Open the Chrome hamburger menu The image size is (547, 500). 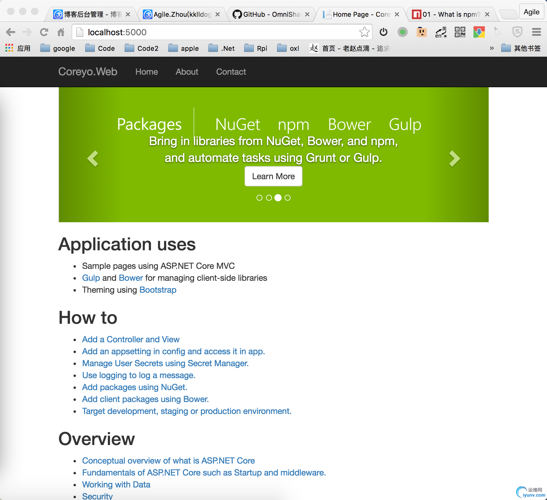pyautogui.click(x=537, y=32)
